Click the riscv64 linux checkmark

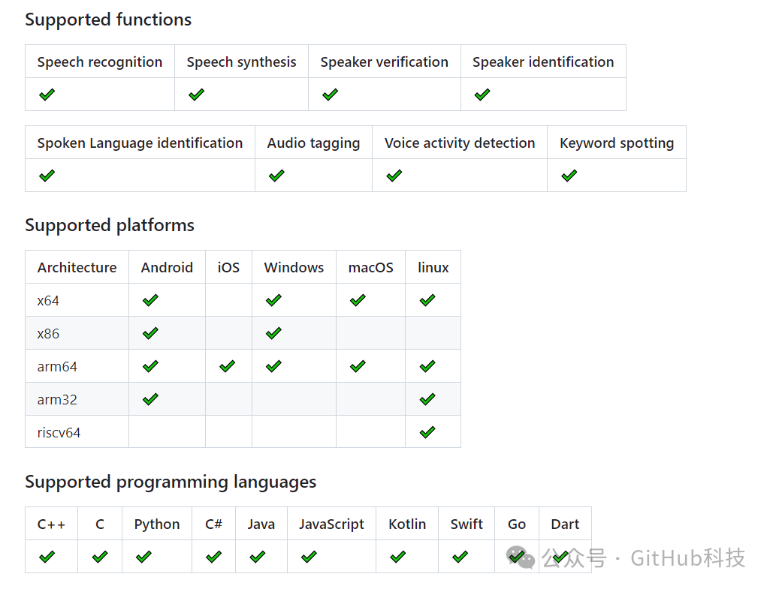click(427, 432)
